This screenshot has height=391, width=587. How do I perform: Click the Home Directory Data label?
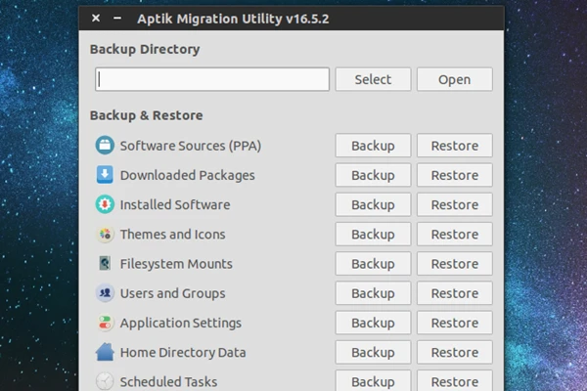183,353
